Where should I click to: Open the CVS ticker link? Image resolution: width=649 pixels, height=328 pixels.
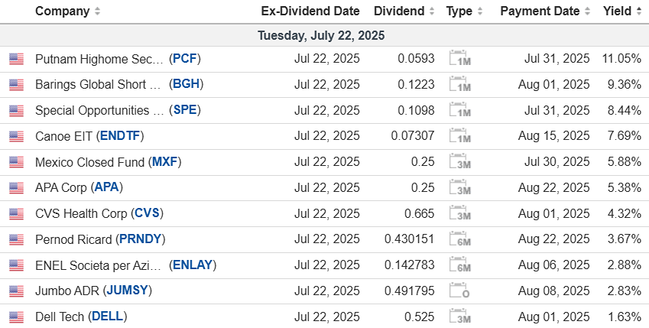click(148, 213)
